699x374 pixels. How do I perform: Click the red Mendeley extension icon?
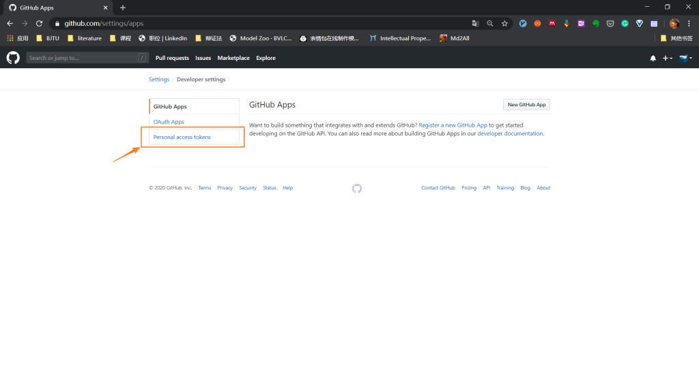[552, 24]
